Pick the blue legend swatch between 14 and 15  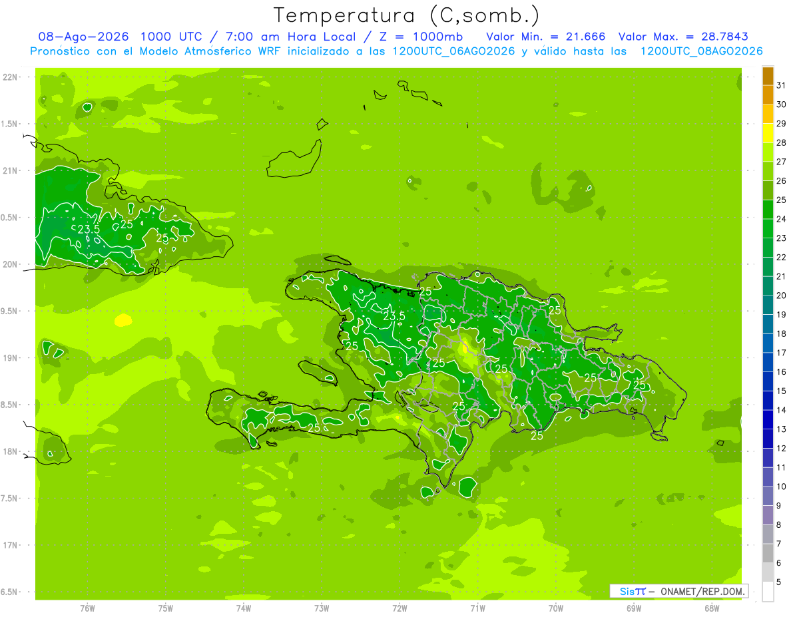point(768,401)
